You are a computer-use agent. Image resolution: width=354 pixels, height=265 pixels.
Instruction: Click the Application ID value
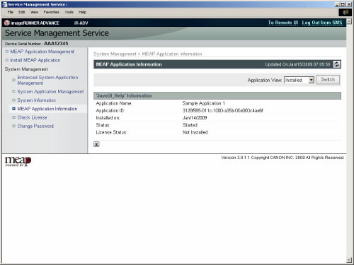pyautogui.click(x=223, y=110)
